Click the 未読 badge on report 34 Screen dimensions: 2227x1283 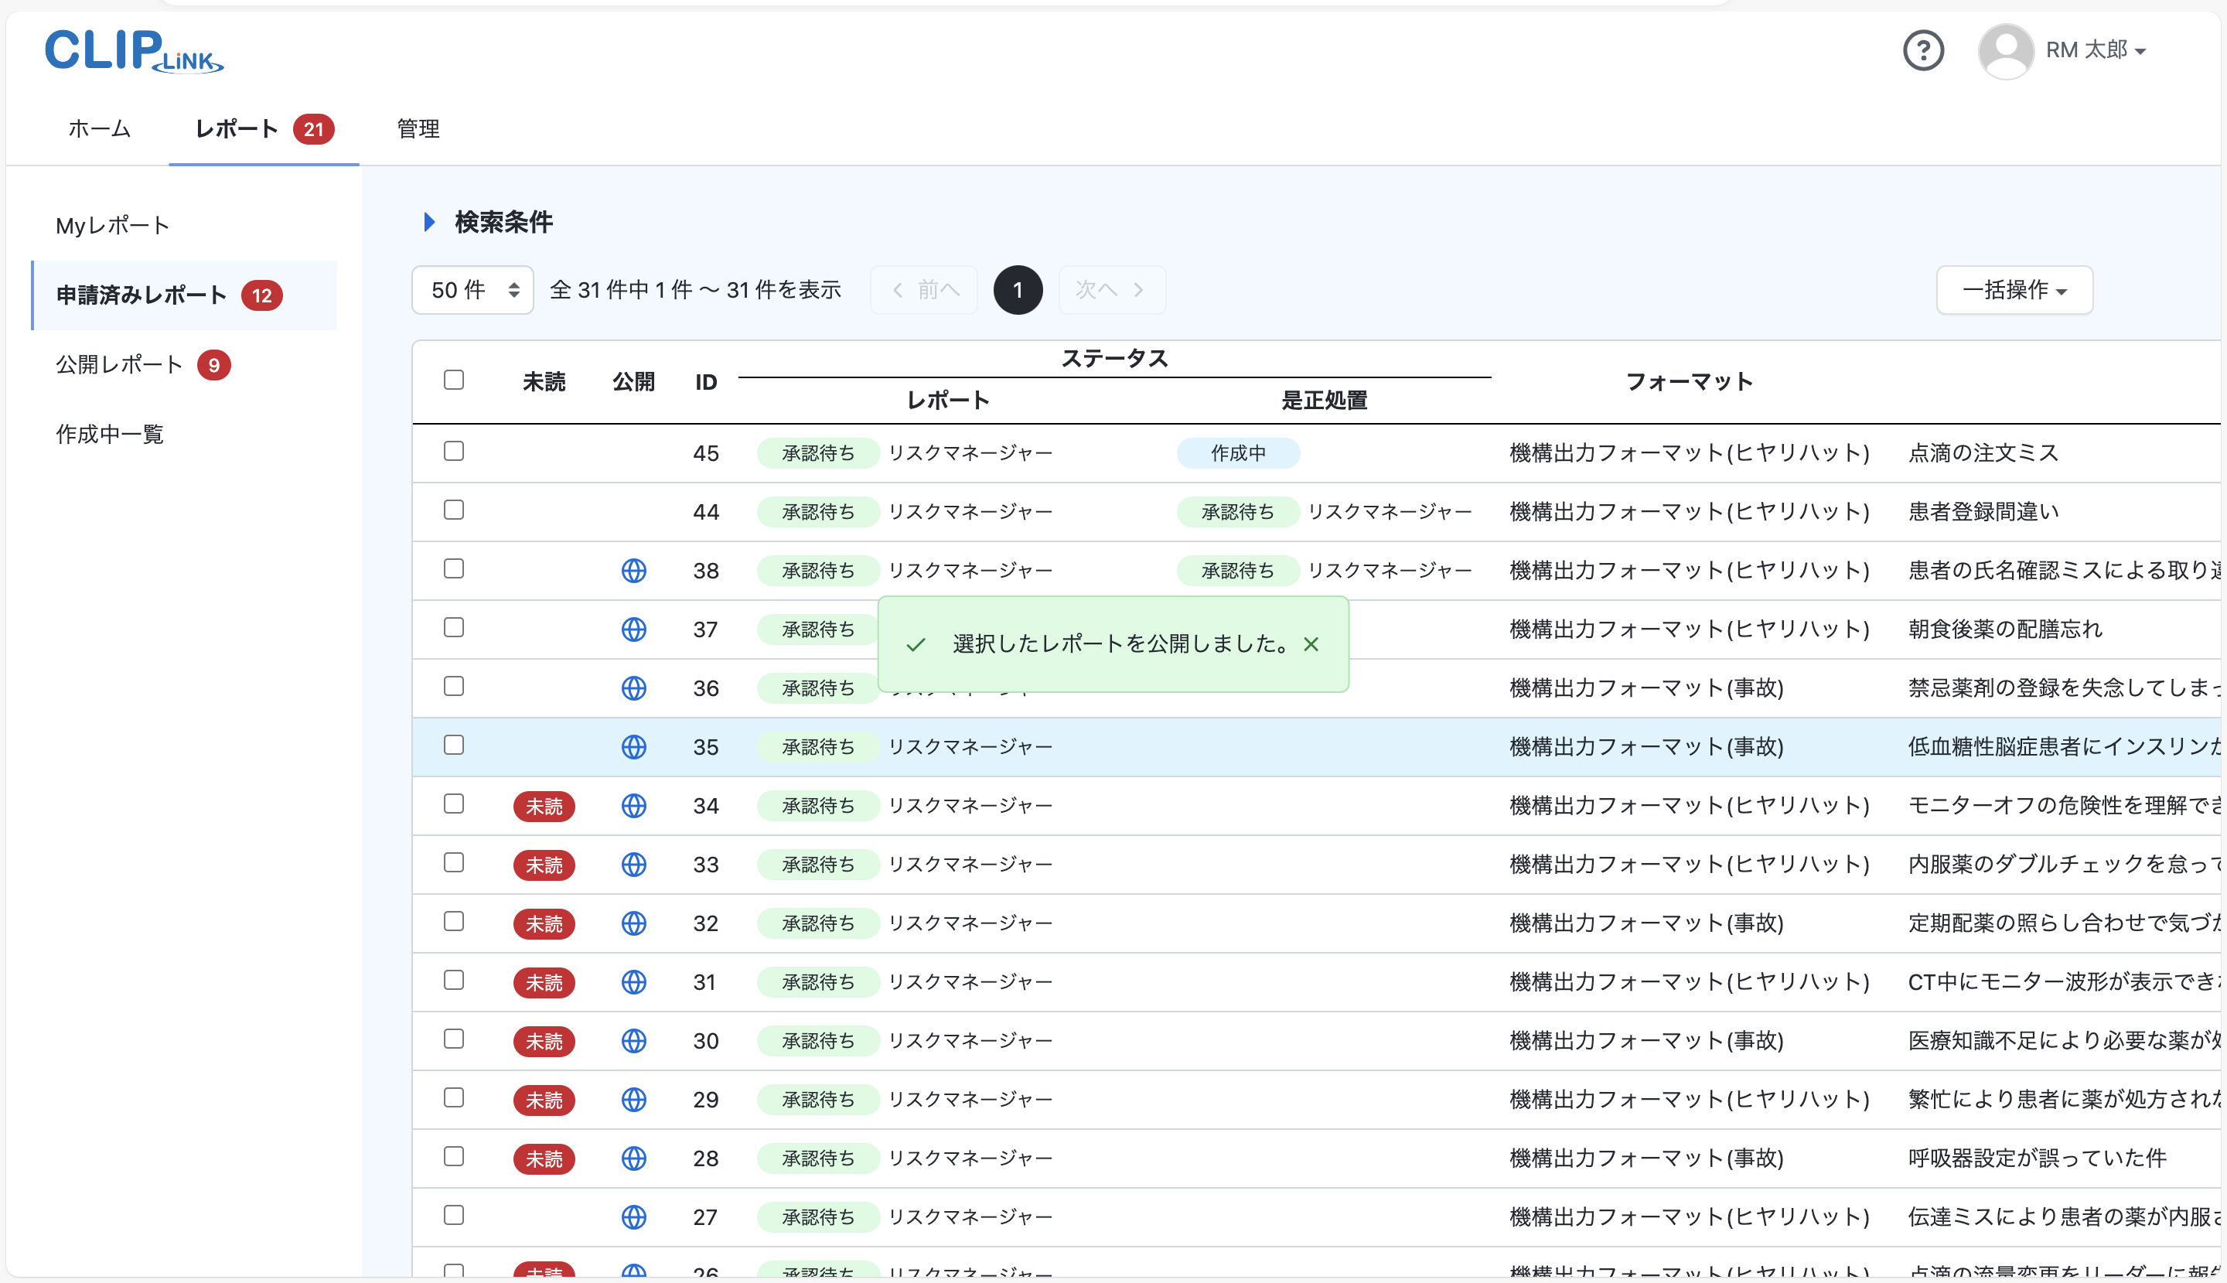544,805
